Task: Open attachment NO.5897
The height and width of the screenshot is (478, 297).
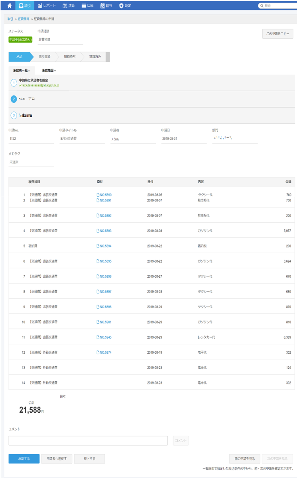Action: 104,292
